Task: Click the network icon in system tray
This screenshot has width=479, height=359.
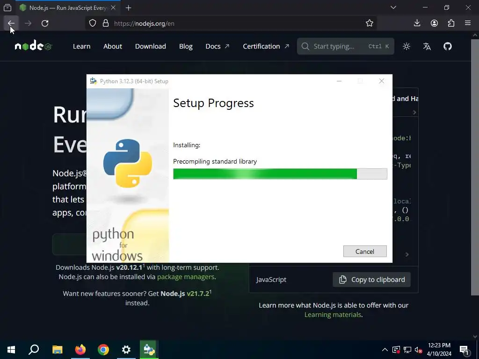Action: click(407, 350)
